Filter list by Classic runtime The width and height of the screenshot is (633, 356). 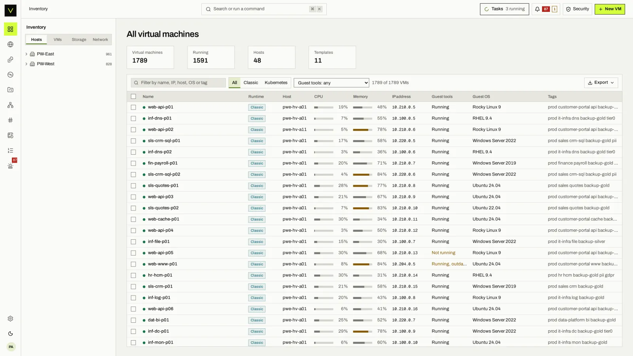251,83
